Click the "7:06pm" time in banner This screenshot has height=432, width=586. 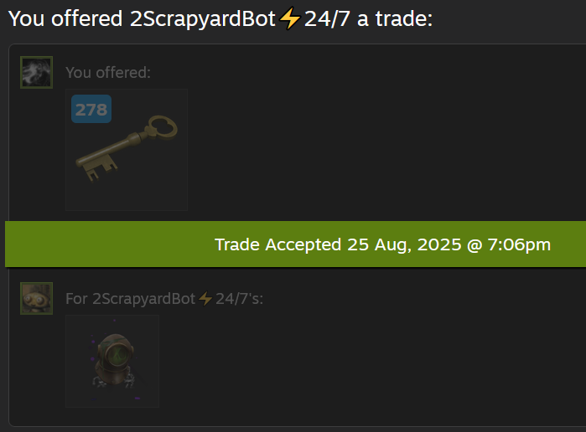point(519,245)
